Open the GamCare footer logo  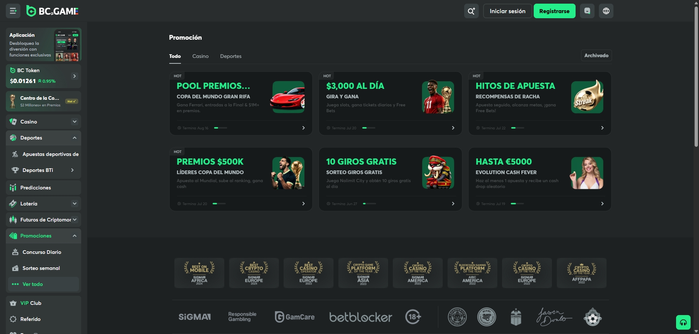(x=295, y=317)
